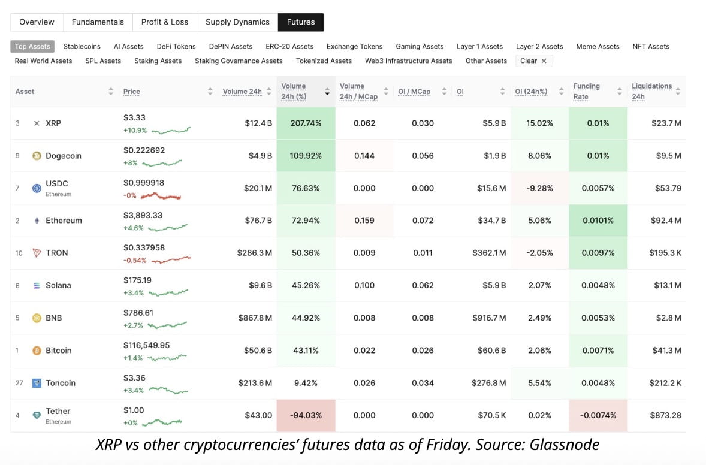Click the X icon in Clear button
Screen dimensions: 706x465
pyautogui.click(x=544, y=61)
